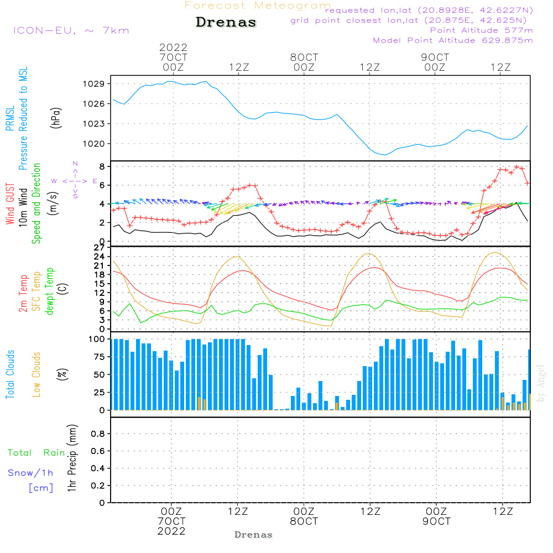Click the '(%)' cloud unit label
This screenshot has width=553, height=553.
[62, 374]
